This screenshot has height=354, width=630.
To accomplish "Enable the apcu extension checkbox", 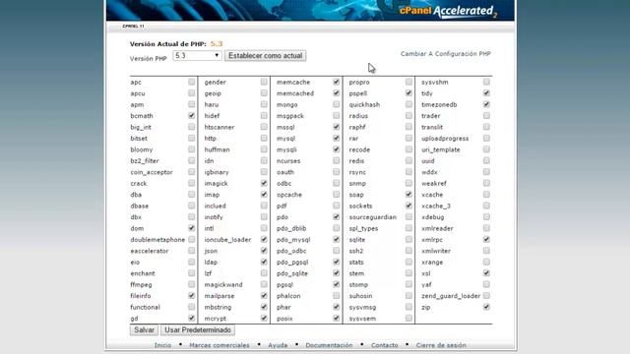I will pos(192,93).
